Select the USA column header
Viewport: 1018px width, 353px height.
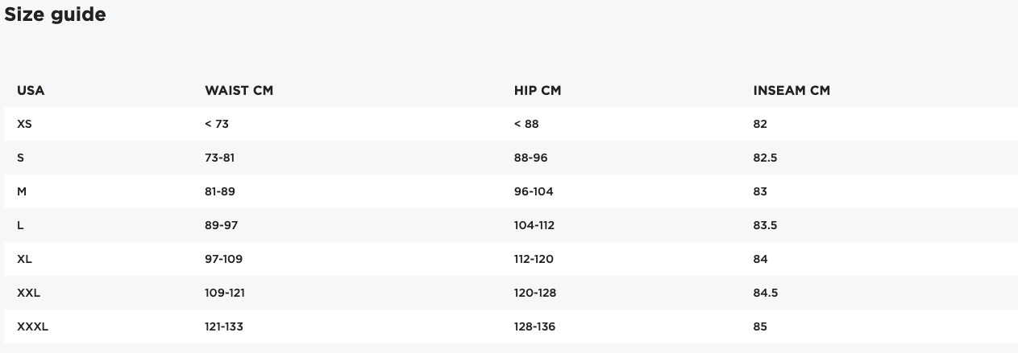click(x=31, y=91)
